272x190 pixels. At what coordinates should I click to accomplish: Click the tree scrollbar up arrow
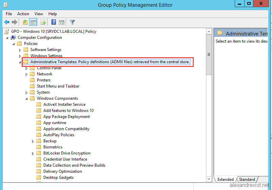point(209,31)
